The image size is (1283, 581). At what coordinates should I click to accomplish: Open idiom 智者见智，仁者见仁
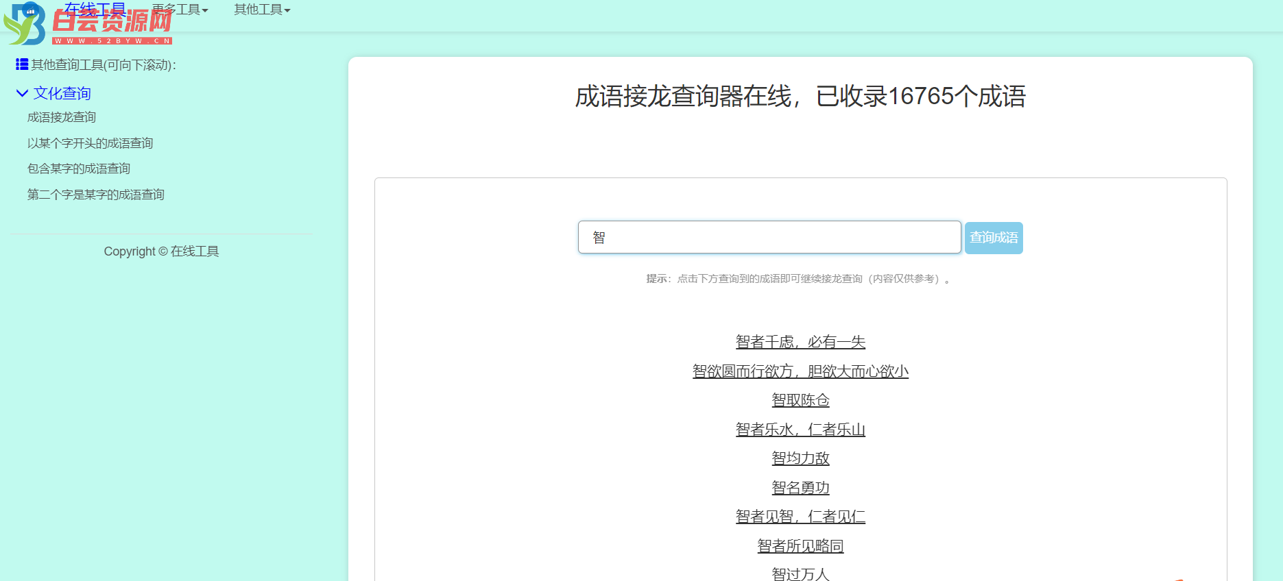point(800,517)
